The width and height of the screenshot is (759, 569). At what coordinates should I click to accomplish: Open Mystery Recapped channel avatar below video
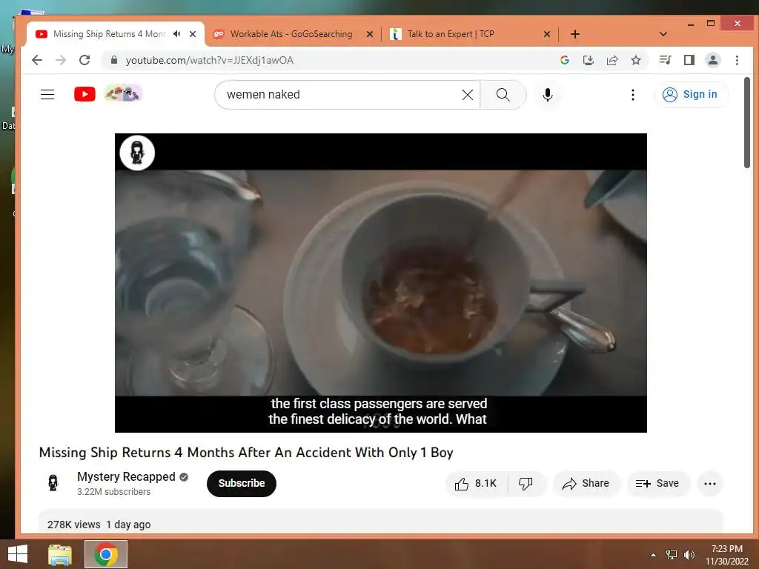(x=53, y=483)
